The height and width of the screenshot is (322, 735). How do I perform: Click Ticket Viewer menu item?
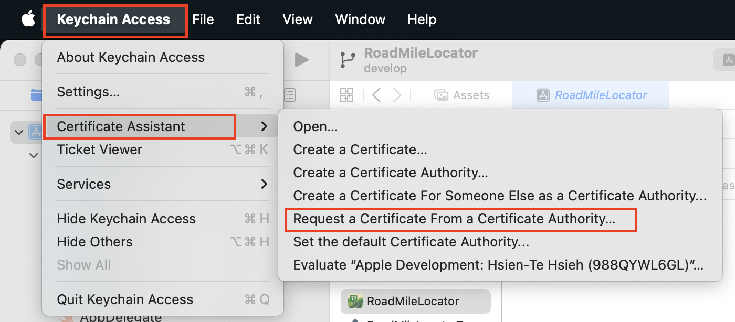coord(100,149)
